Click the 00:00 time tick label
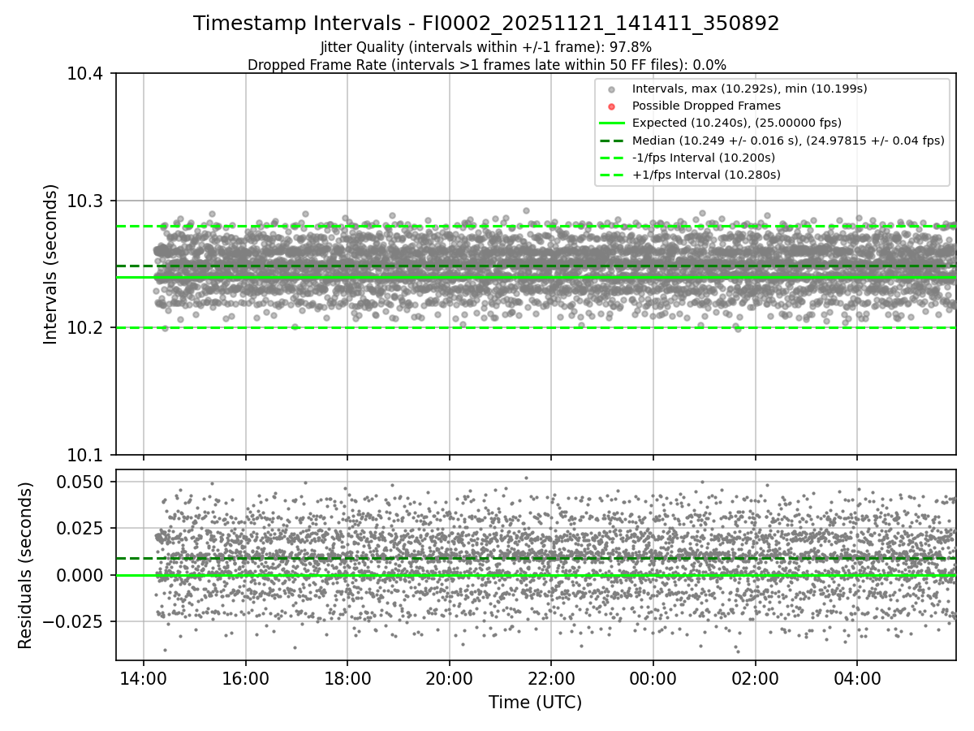The height and width of the screenshot is (731, 974). pos(653,677)
